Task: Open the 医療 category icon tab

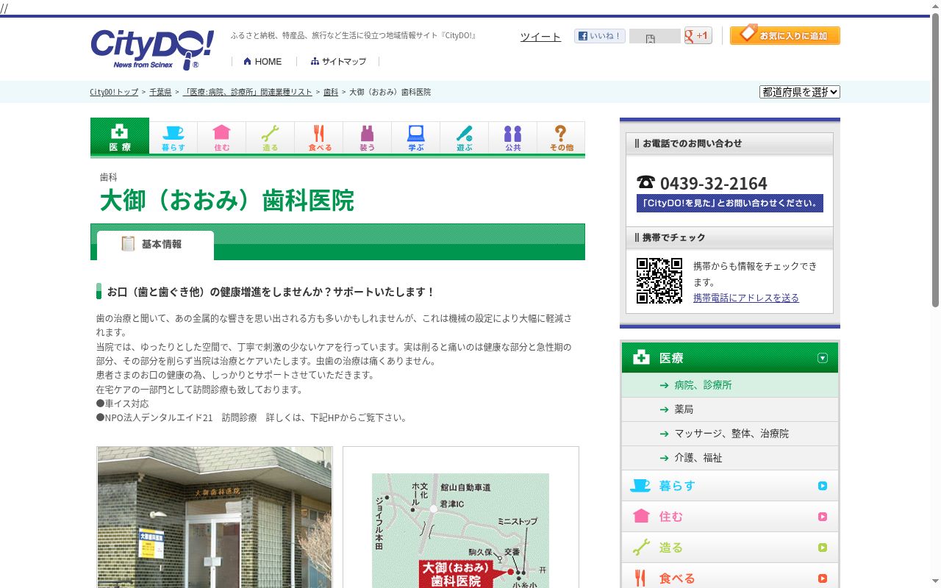Action: pos(120,137)
